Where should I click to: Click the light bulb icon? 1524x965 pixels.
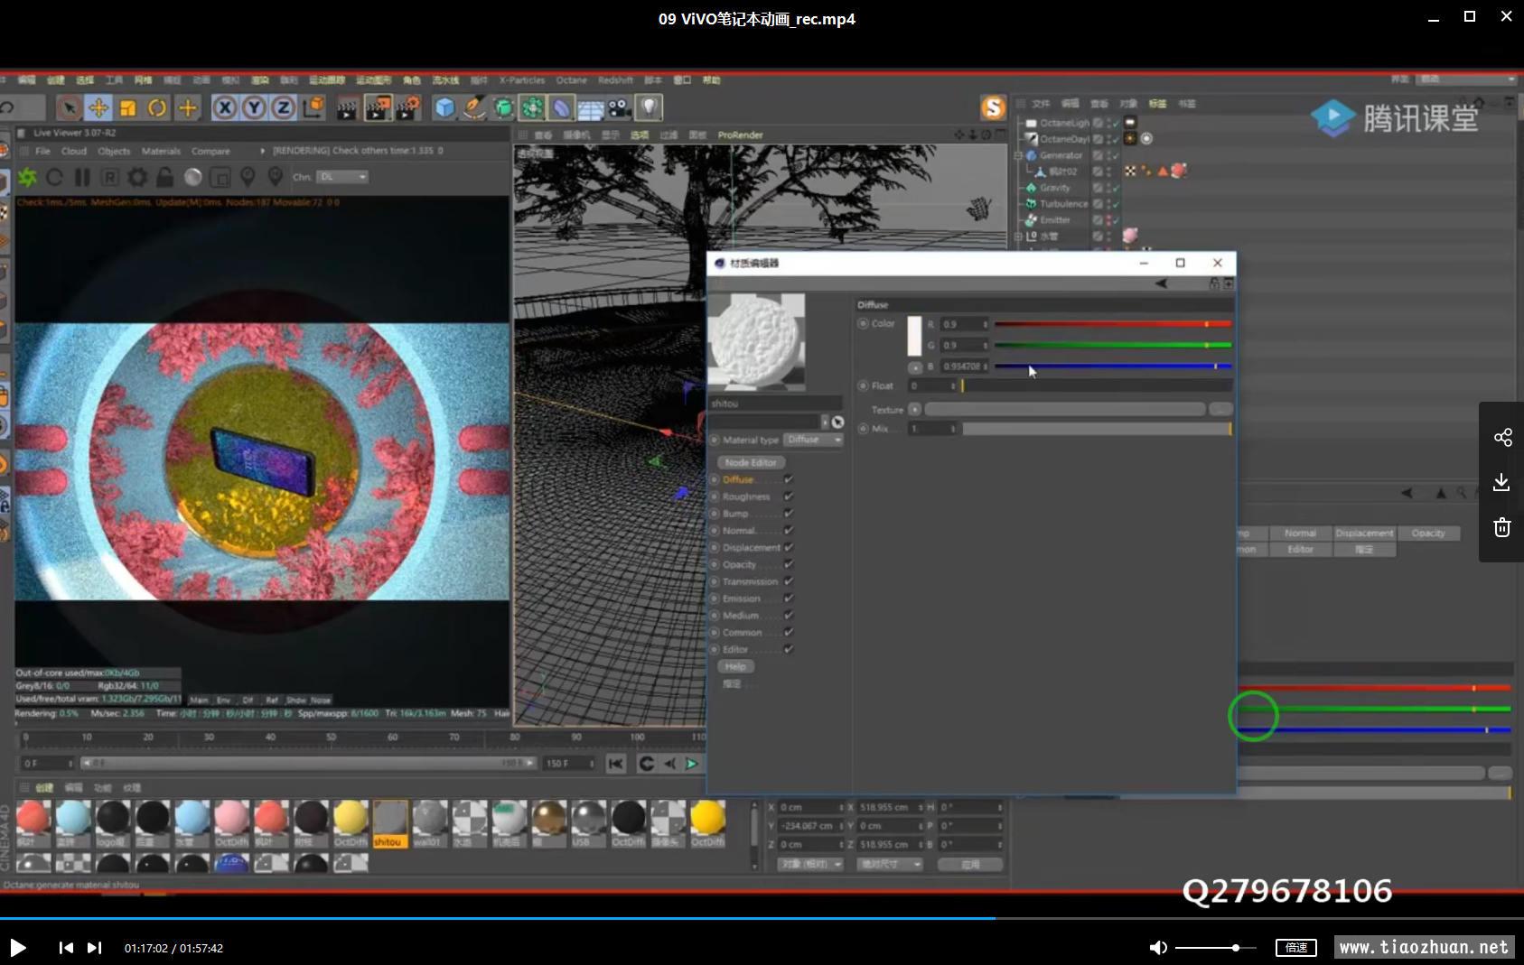click(649, 108)
